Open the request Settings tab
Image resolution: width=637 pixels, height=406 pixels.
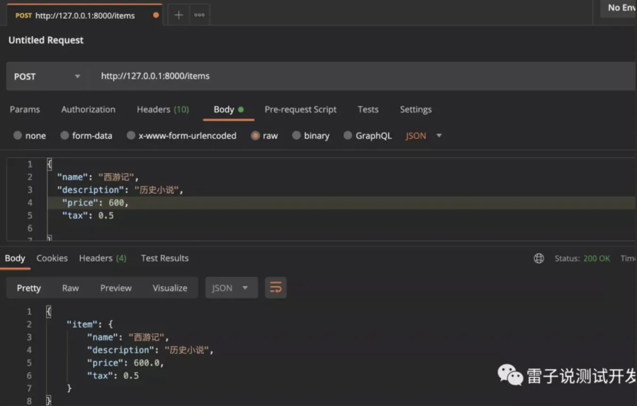click(x=416, y=110)
